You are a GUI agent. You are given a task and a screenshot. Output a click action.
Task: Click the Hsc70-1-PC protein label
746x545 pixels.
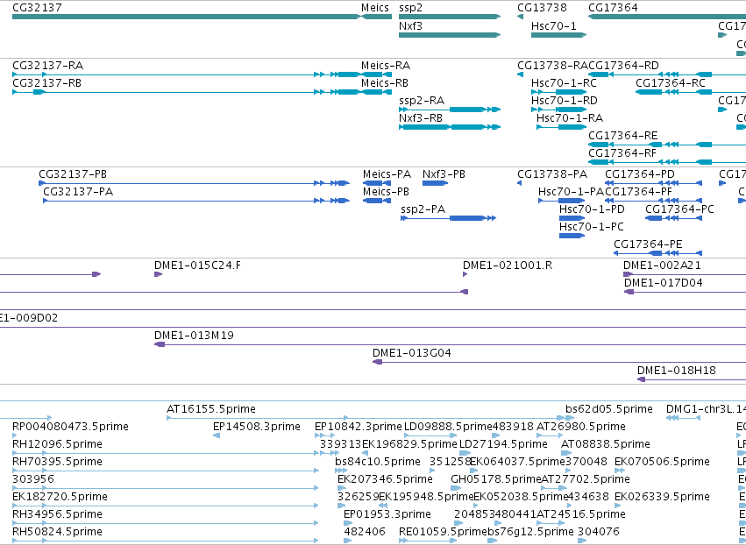[592, 227]
